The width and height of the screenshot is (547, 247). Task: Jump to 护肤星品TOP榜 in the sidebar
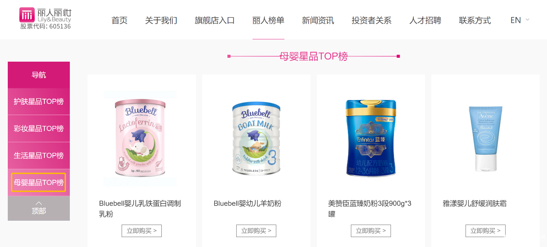tap(39, 102)
